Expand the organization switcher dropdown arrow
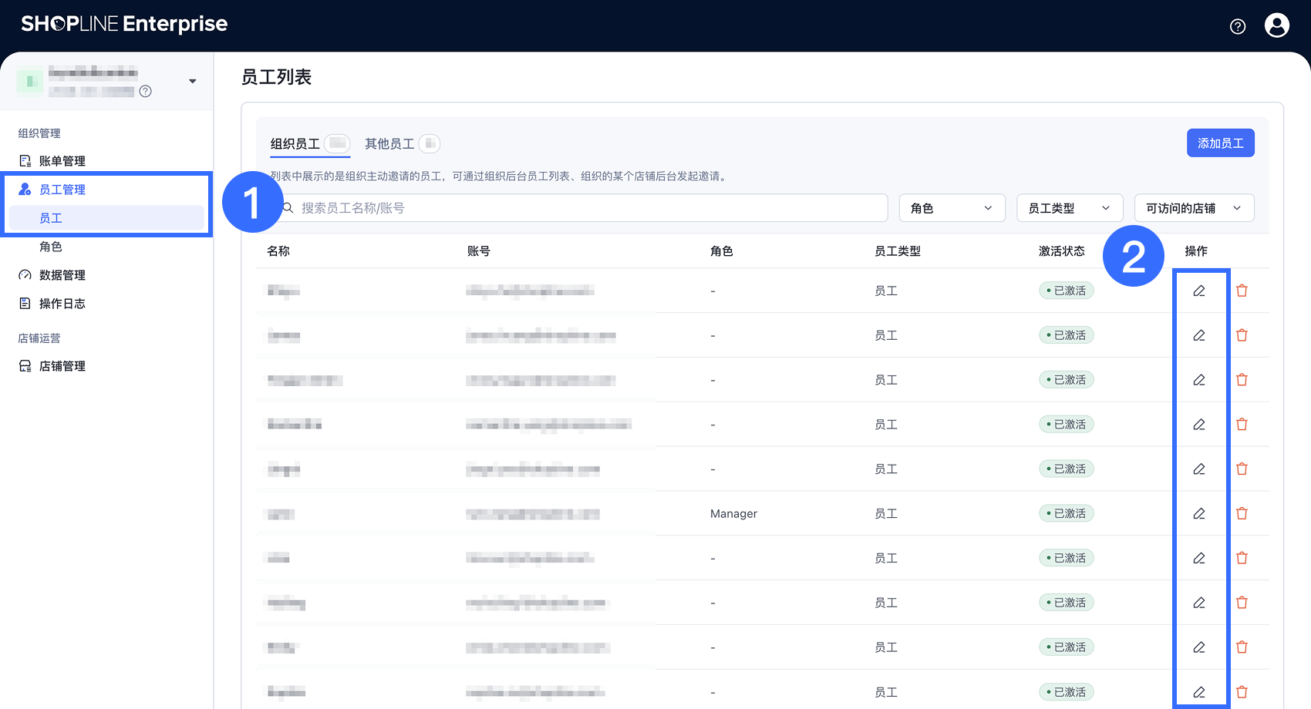 192,81
